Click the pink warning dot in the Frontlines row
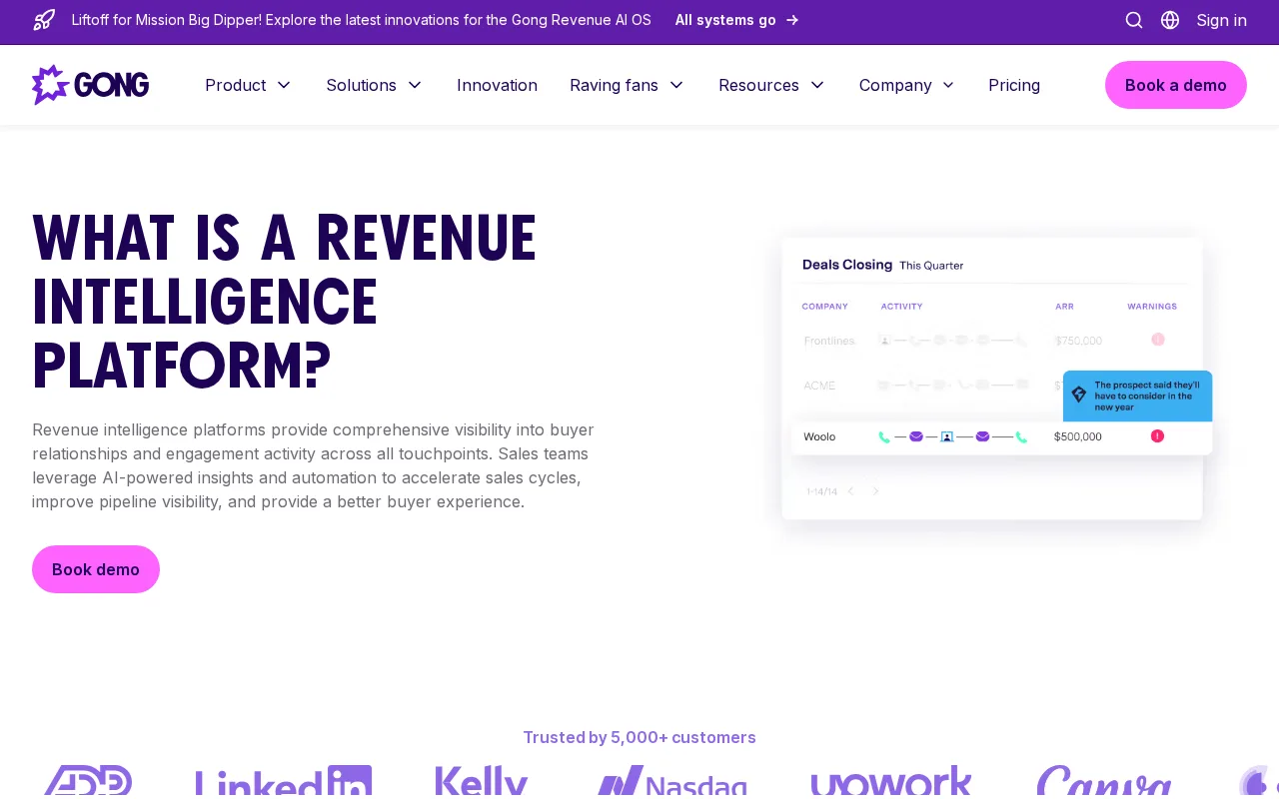Viewport: 1279px width, 799px height. (1158, 340)
